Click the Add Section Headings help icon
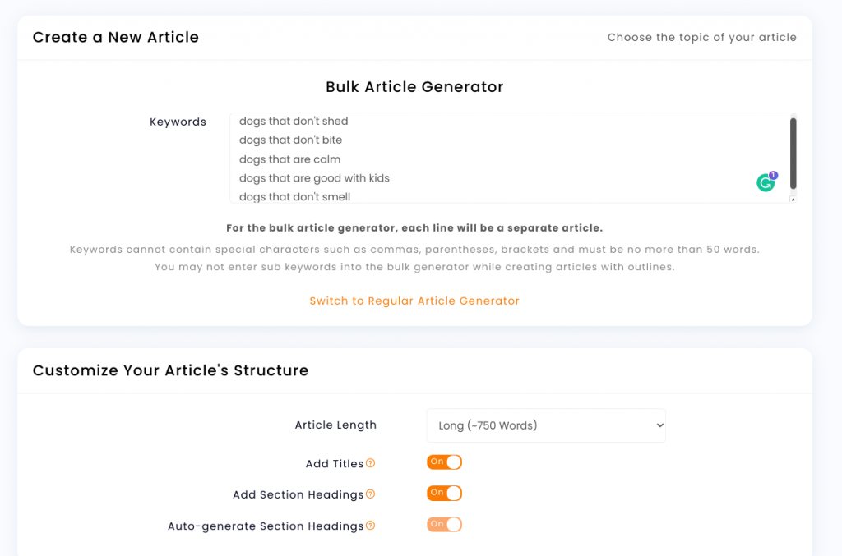Image resolution: width=842 pixels, height=556 pixels. point(371,494)
